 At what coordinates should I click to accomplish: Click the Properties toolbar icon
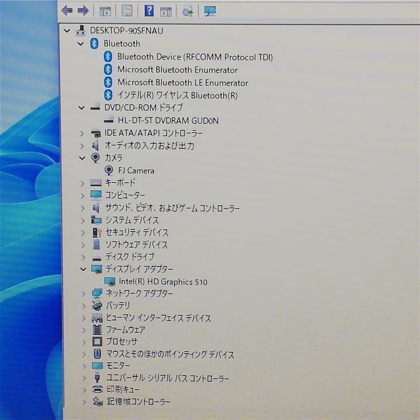pos(127,11)
